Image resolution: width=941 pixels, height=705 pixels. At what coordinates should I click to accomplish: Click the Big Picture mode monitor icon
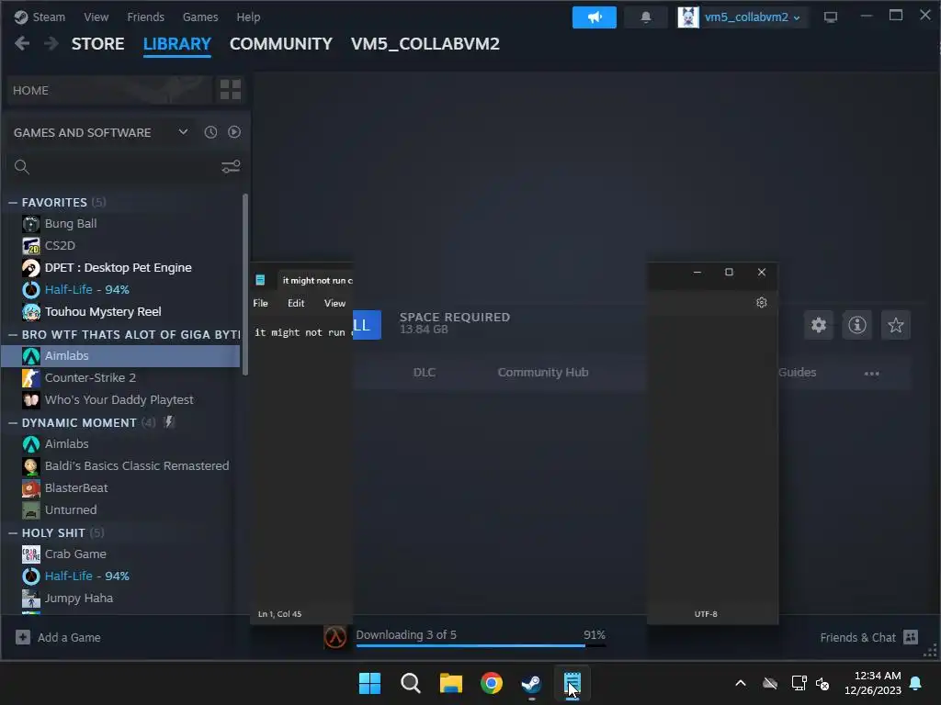point(831,17)
